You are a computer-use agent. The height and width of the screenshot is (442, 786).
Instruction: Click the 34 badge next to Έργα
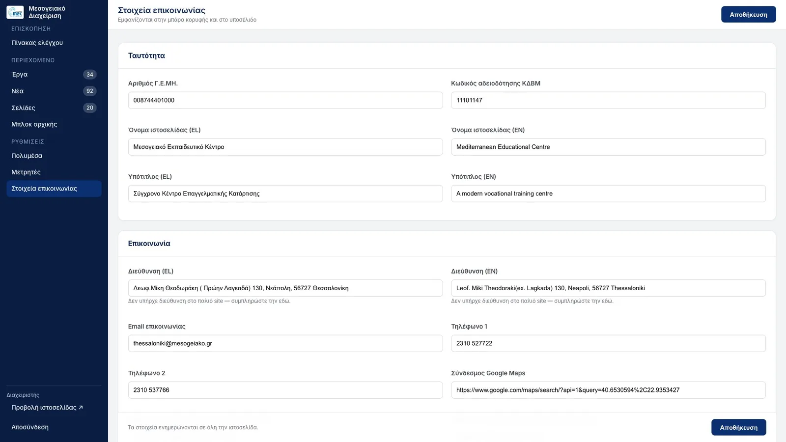coord(89,75)
